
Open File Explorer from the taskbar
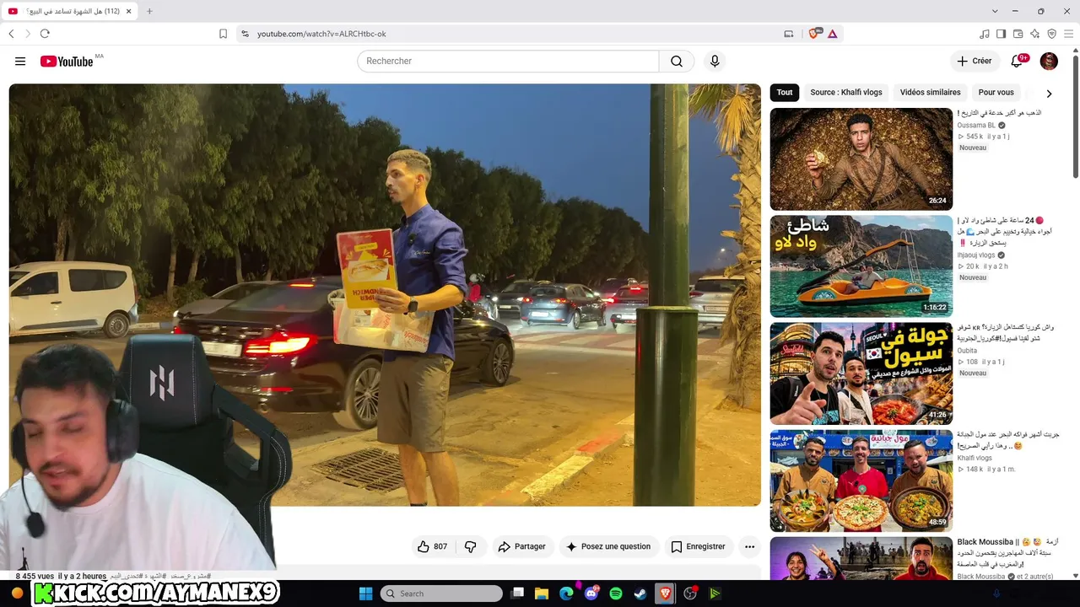tap(542, 594)
